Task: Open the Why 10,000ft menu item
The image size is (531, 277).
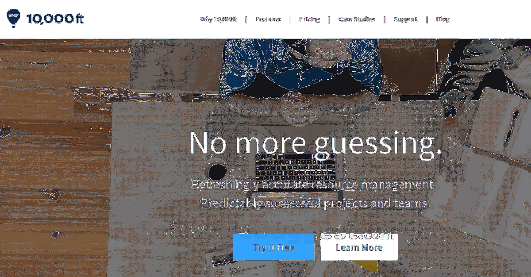Action: tap(219, 19)
